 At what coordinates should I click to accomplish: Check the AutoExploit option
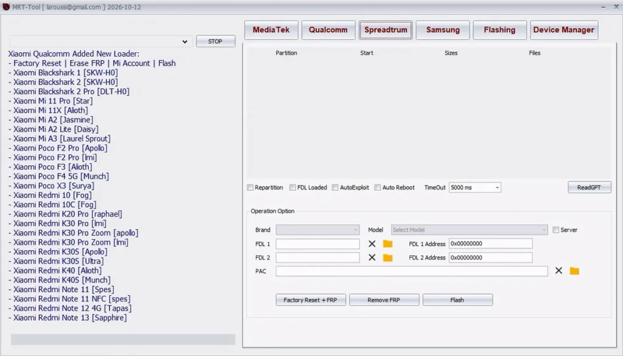(335, 188)
